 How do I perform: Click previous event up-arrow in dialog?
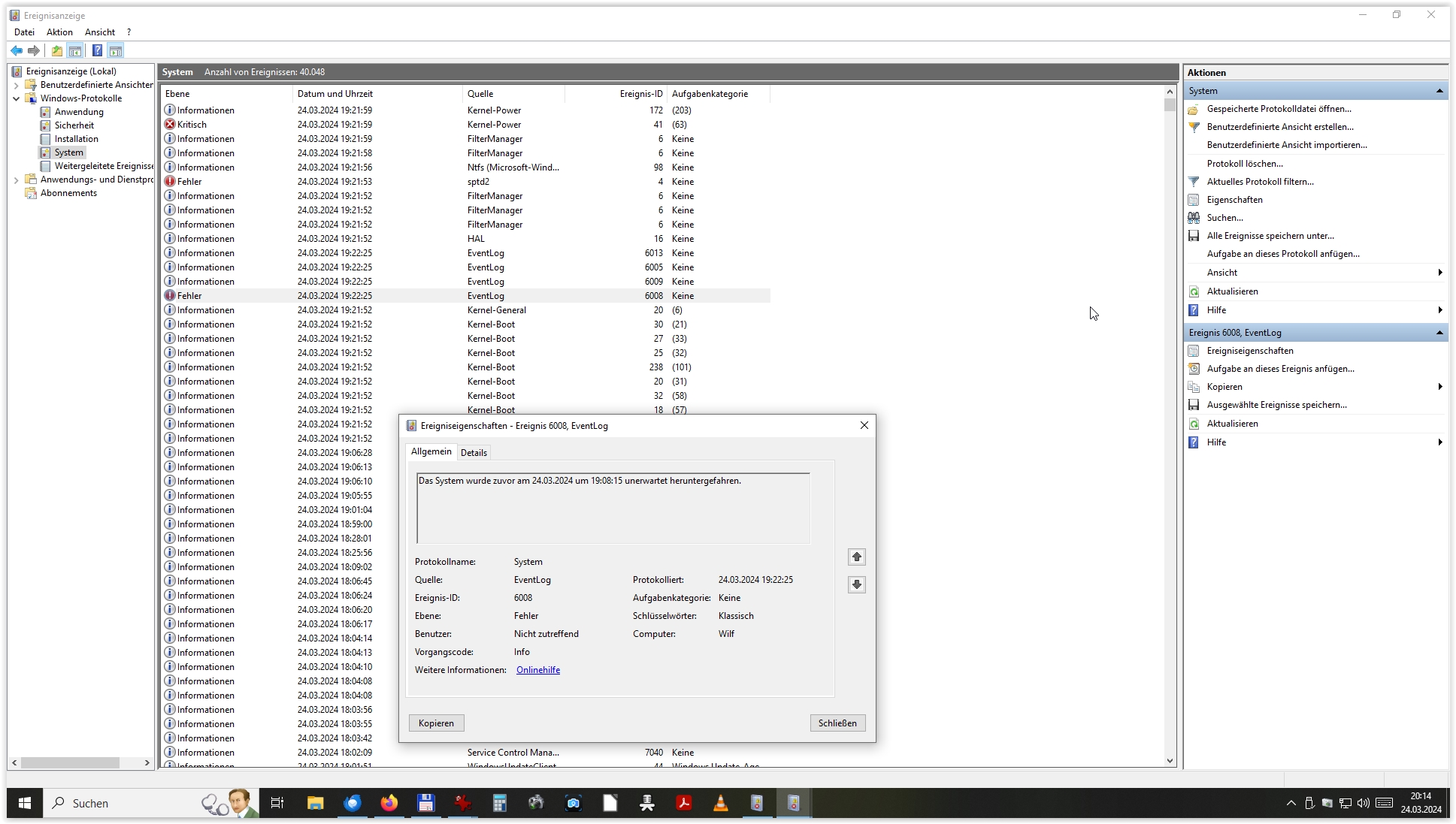click(x=856, y=557)
